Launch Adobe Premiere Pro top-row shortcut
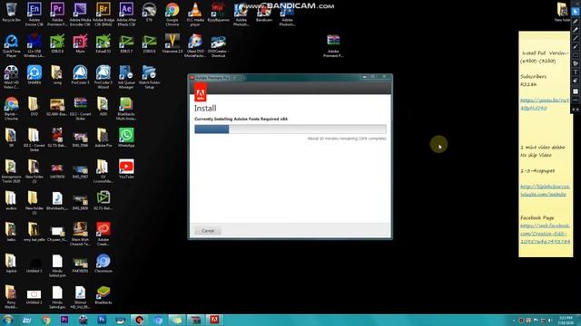 [57, 14]
